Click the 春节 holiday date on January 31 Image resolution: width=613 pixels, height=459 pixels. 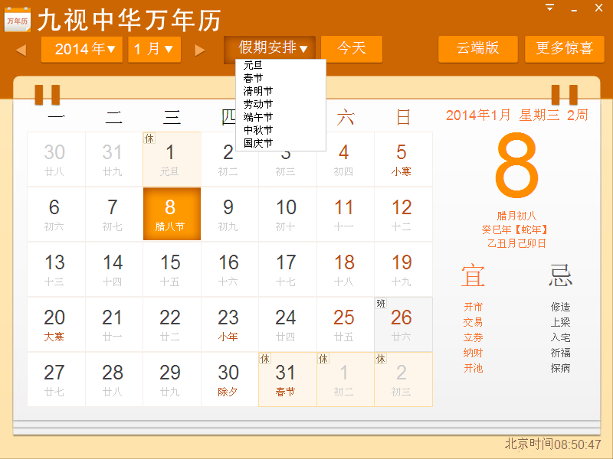pyautogui.click(x=287, y=379)
